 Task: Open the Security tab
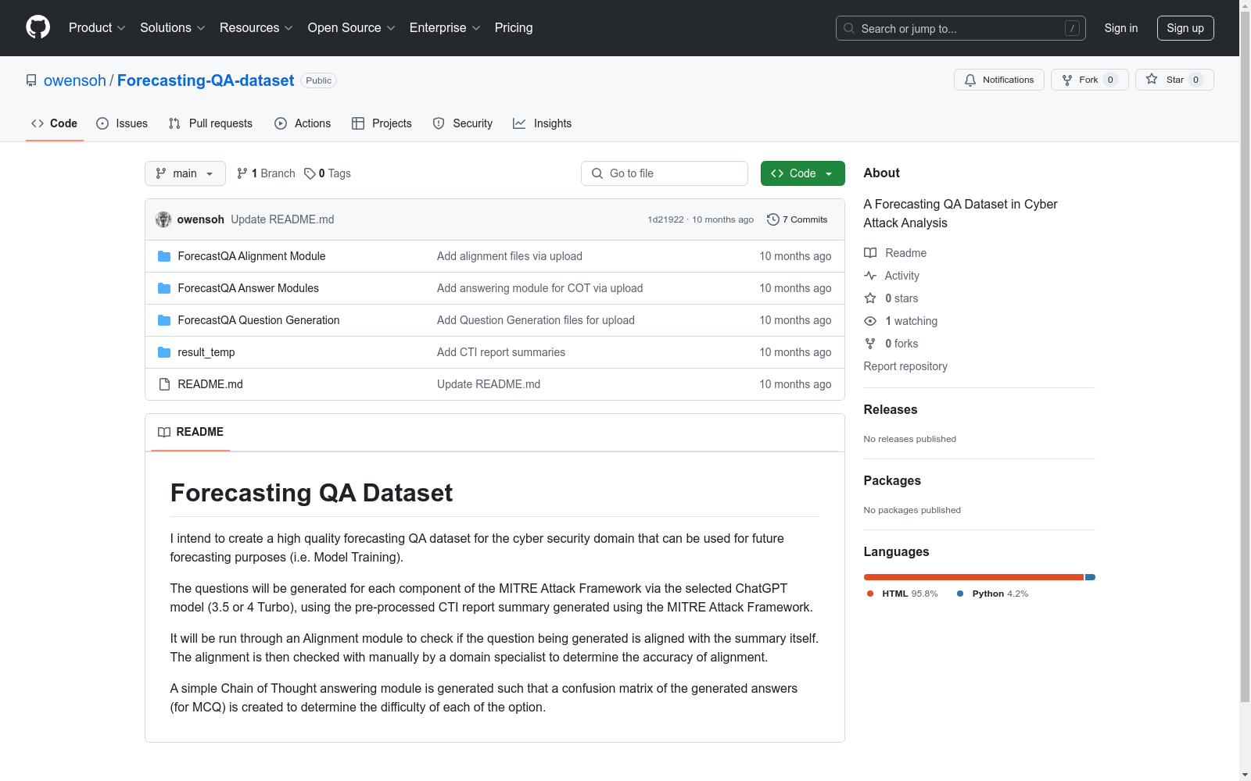click(463, 123)
